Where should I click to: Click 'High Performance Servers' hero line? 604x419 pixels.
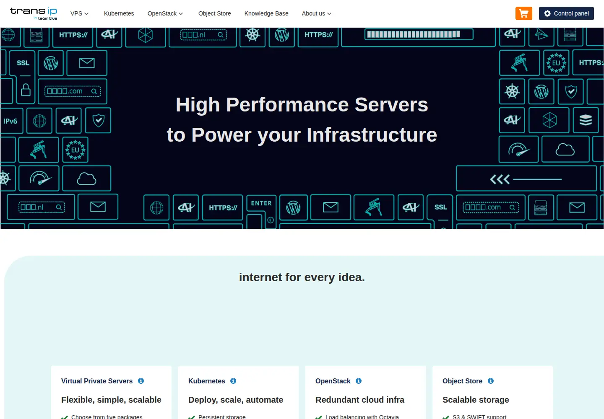[x=302, y=105]
